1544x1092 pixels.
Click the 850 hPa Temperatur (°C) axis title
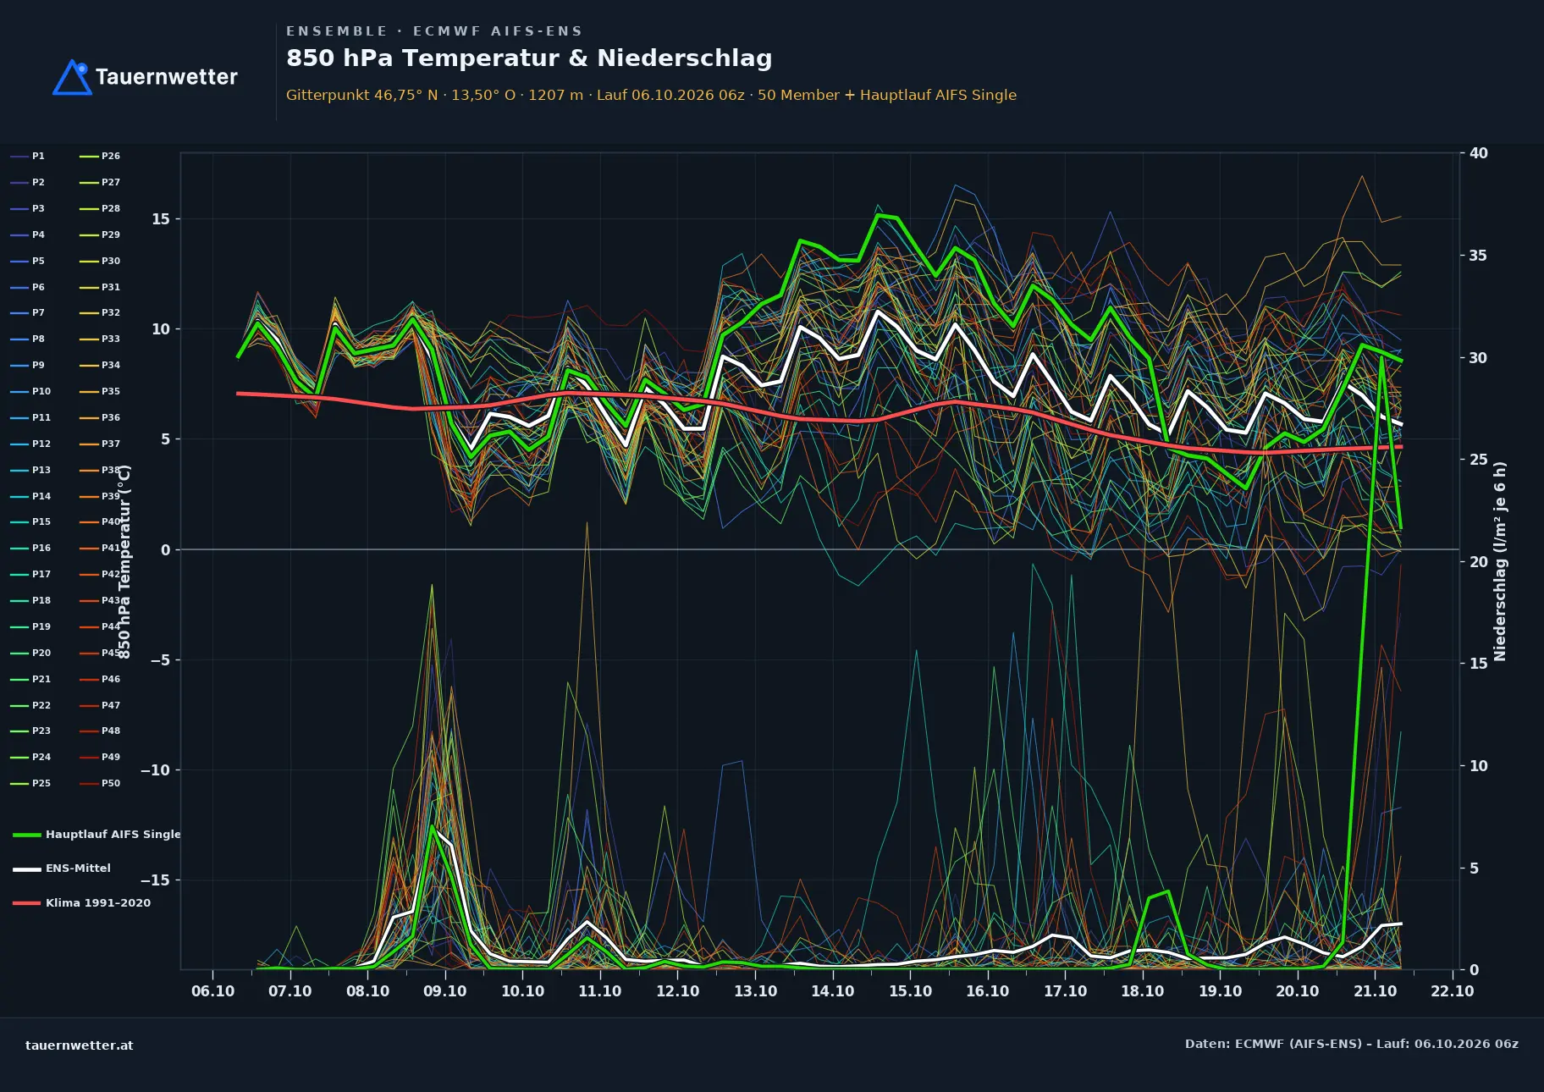pyautogui.click(x=124, y=561)
